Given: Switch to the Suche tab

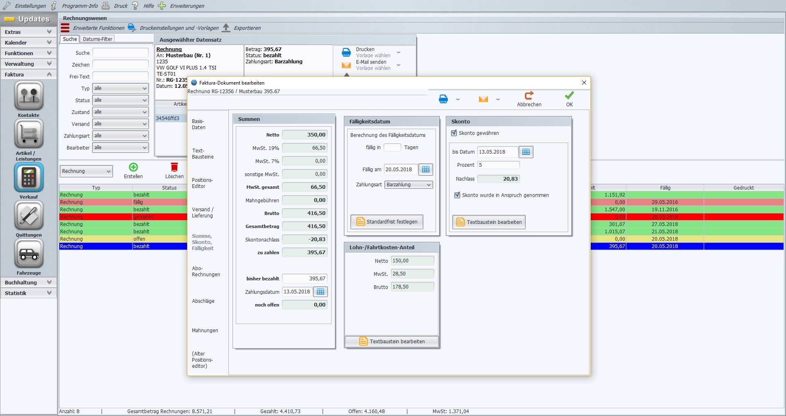Looking at the screenshot, I should click(70, 39).
